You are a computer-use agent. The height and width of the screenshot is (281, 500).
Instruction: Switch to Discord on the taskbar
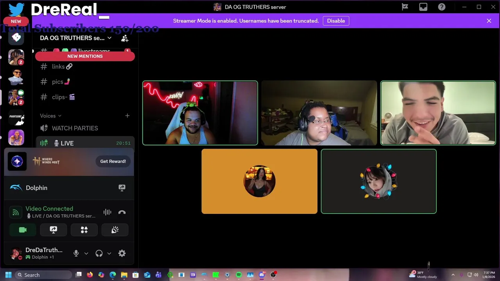click(x=262, y=275)
